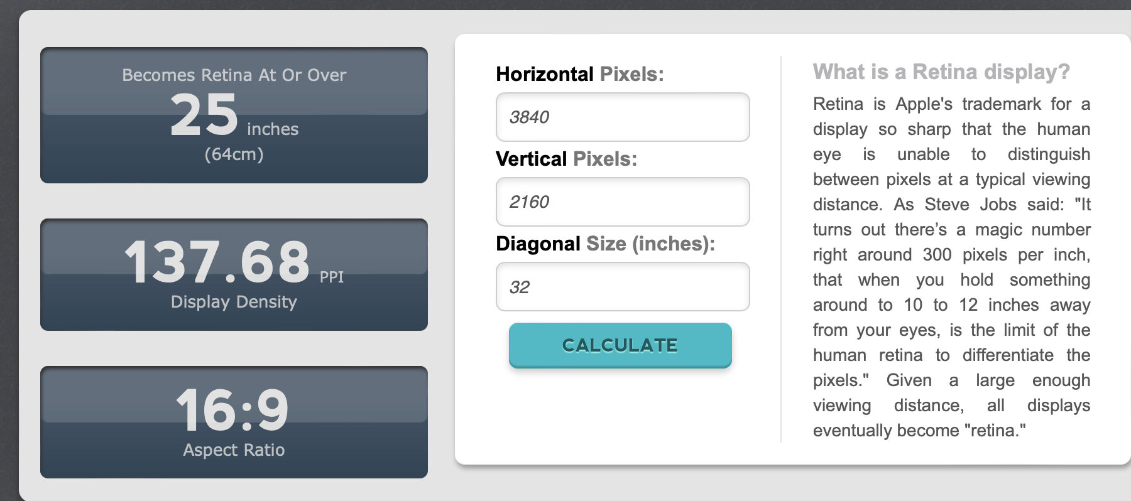Image resolution: width=1131 pixels, height=501 pixels.
Task: Click the large 25 retina distance value
Action: pyautogui.click(x=204, y=115)
